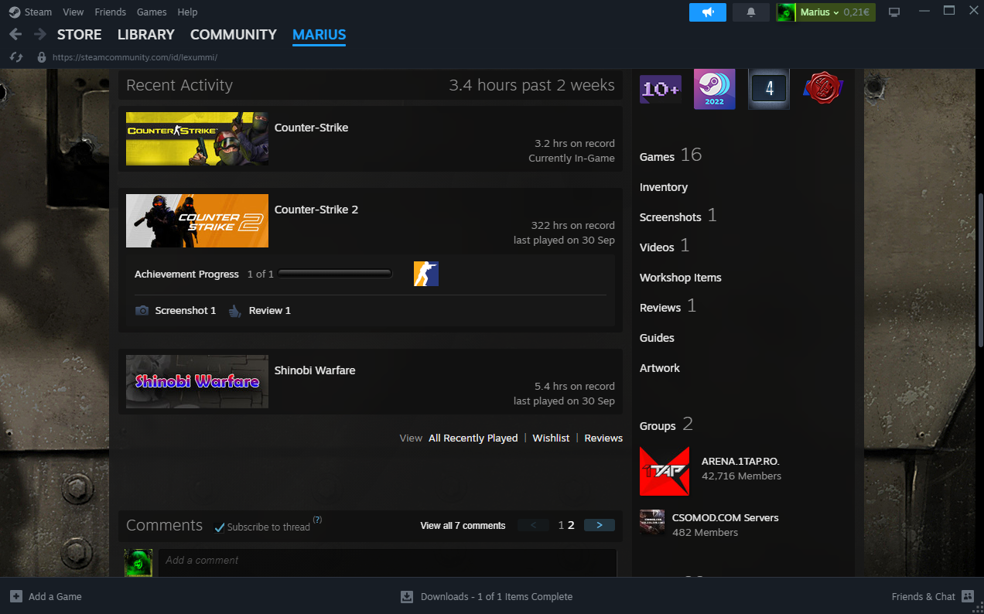Open notifications bell icon
This screenshot has height=614, width=984.
751,12
